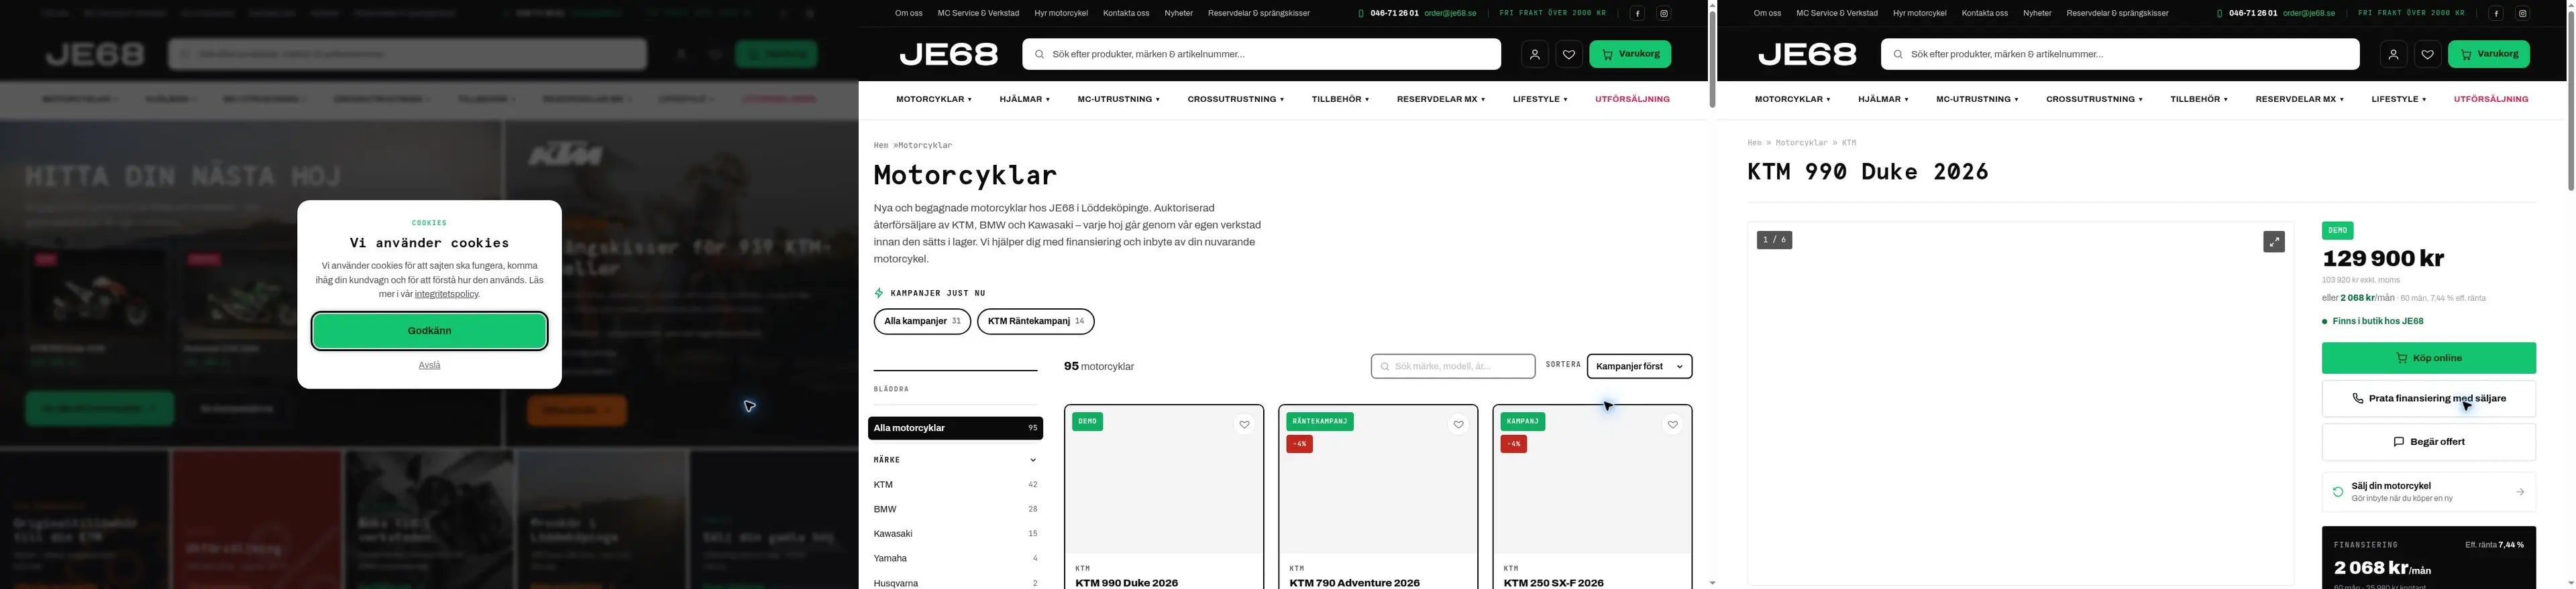Expand CROSSUTRUSTNING menu on Motorcyklar listing page
The image size is (2576, 589).
(1235, 100)
